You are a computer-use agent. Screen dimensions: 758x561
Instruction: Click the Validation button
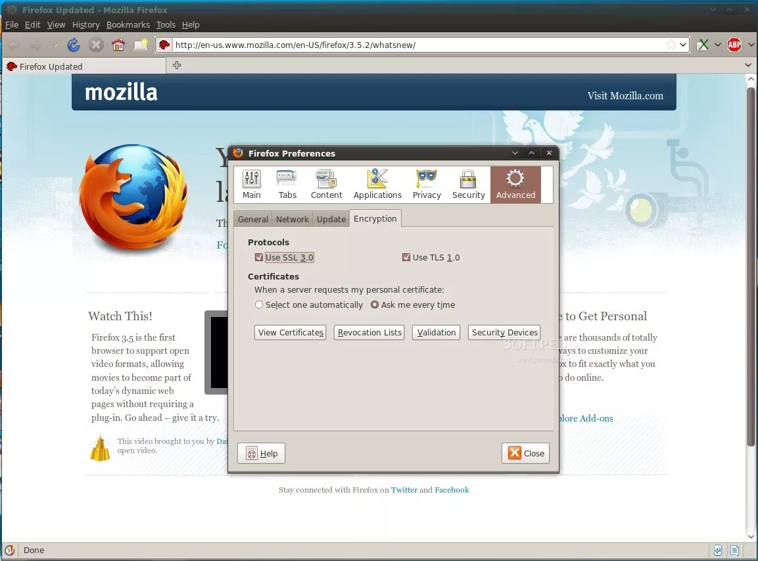tap(436, 332)
